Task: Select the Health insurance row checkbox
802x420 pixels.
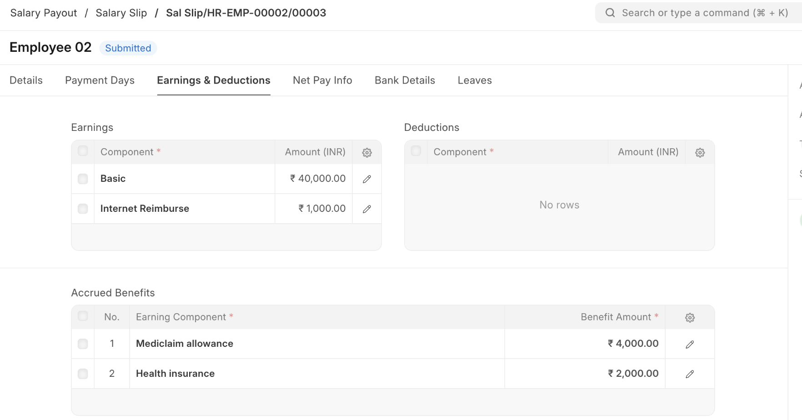Action: coord(83,374)
